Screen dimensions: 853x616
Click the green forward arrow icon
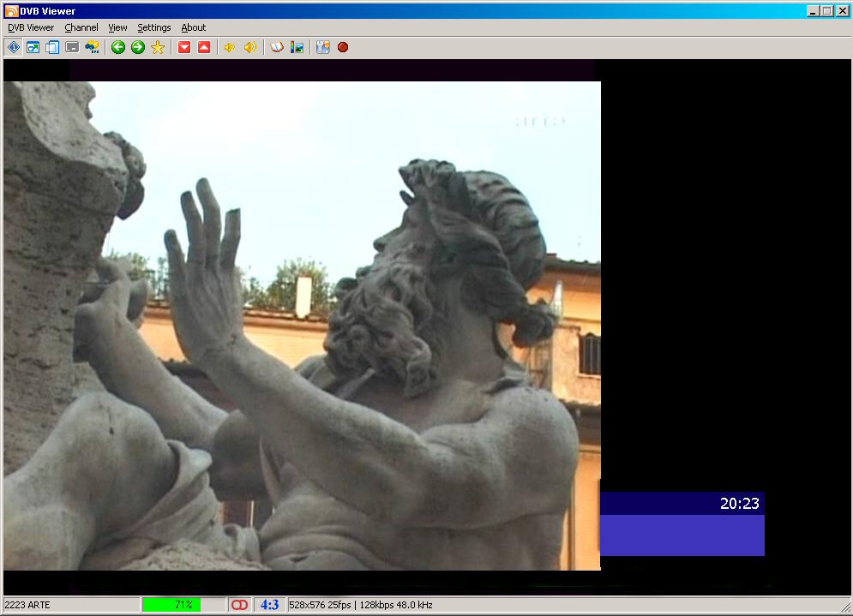tap(137, 47)
